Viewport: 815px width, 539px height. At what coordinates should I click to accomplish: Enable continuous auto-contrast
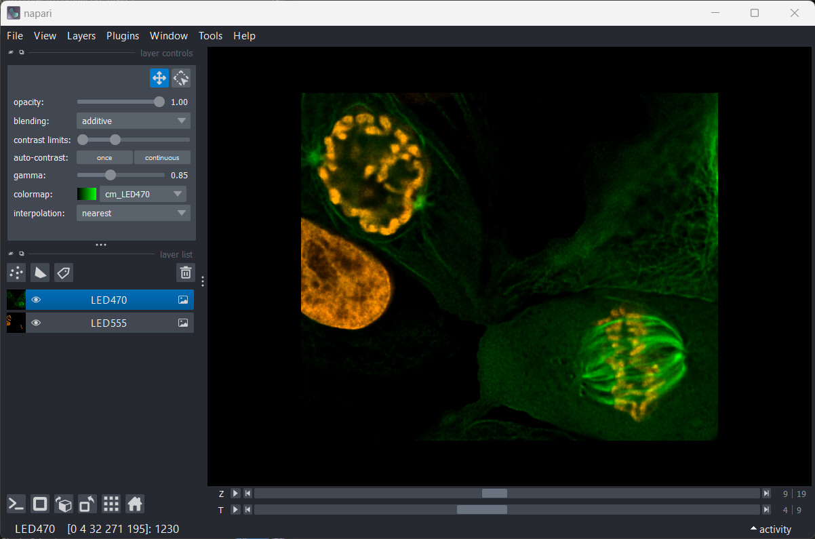tap(162, 157)
